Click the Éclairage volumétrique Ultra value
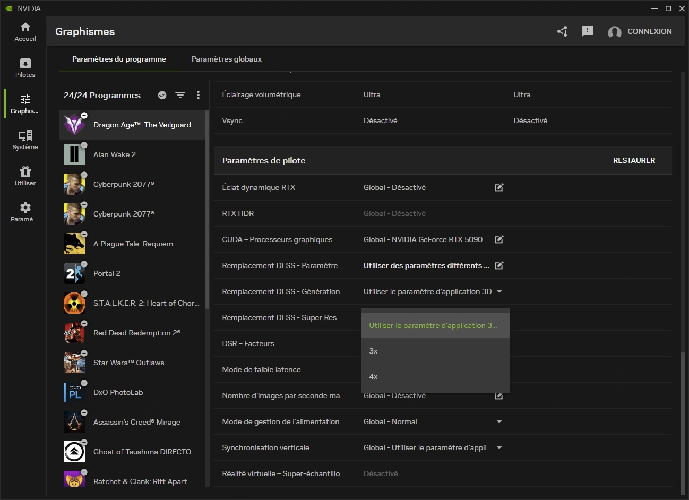The height and width of the screenshot is (500, 689). click(x=372, y=94)
